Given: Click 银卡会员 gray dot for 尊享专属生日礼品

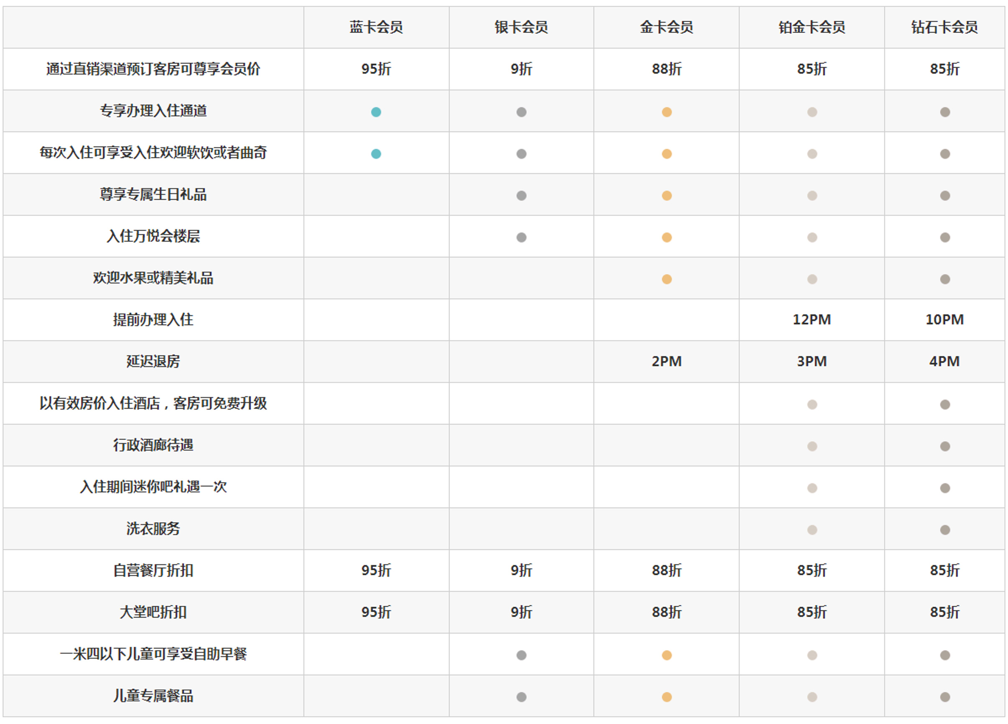Looking at the screenshot, I should pos(521,196).
